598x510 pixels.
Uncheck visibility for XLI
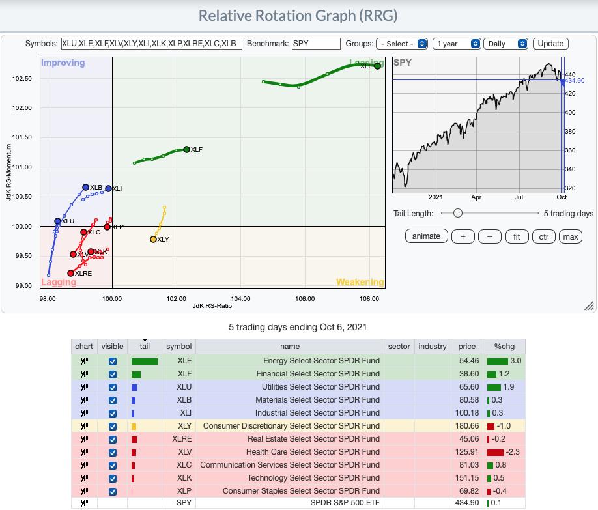coord(113,413)
